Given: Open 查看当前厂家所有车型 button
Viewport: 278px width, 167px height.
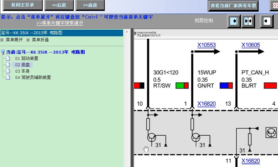Looking at the screenshot, I should pyautogui.click(x=233, y=6).
